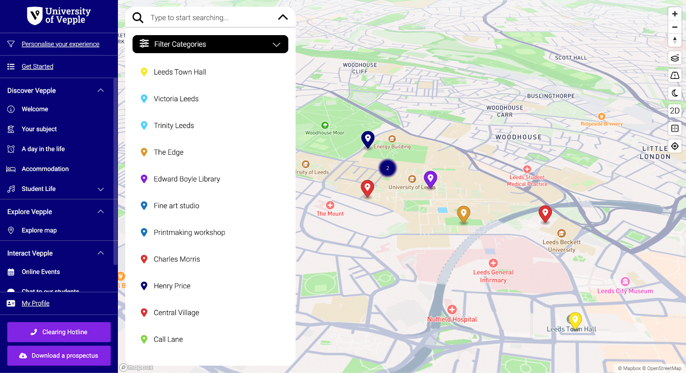Open the Welcome menu item

point(35,109)
